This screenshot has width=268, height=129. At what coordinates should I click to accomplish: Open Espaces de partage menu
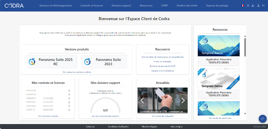tap(217, 6)
